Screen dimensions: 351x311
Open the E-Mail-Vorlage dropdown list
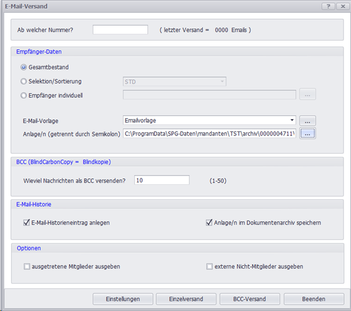pos(292,120)
